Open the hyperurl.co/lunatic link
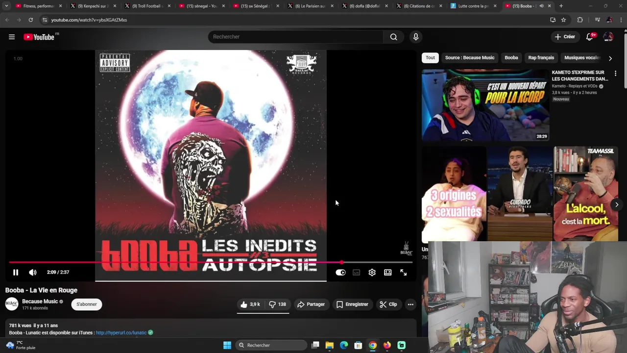 tap(121, 333)
